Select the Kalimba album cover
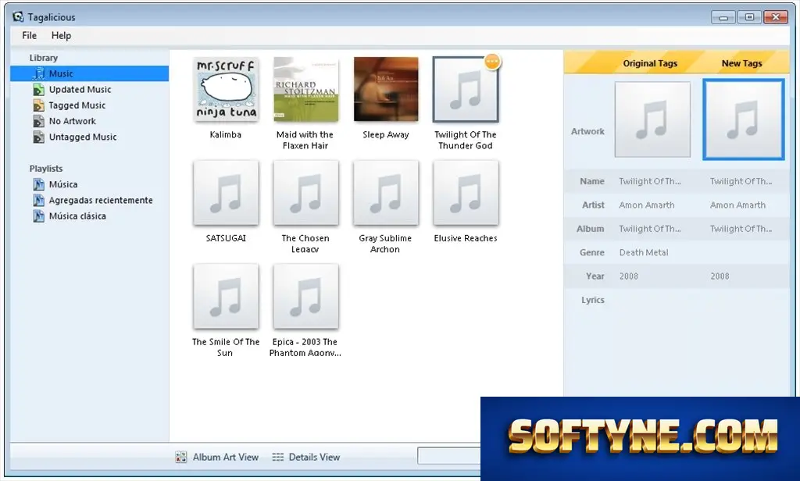800x481 pixels. (x=226, y=89)
